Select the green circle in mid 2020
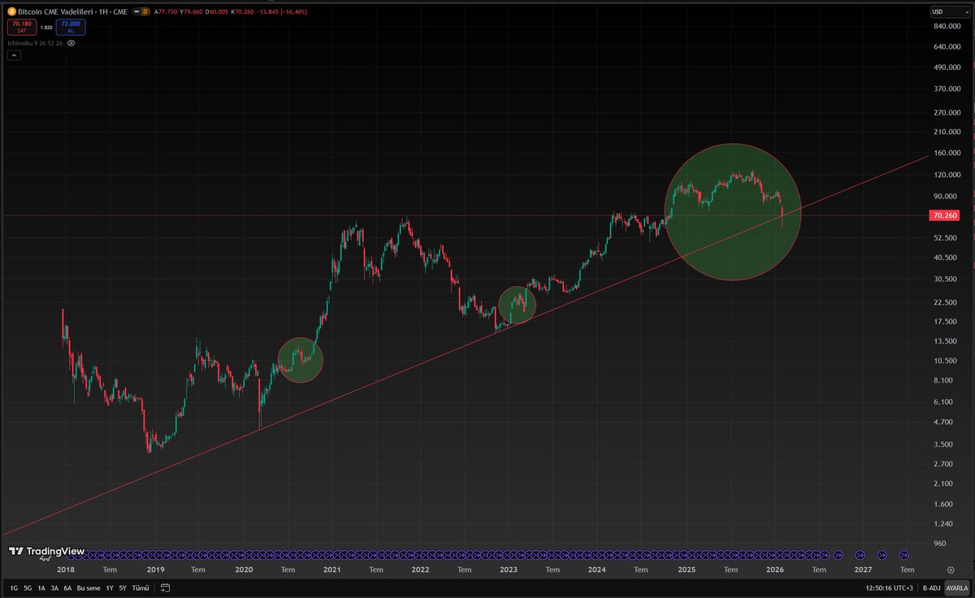Image resolution: width=975 pixels, height=598 pixels. point(301,359)
